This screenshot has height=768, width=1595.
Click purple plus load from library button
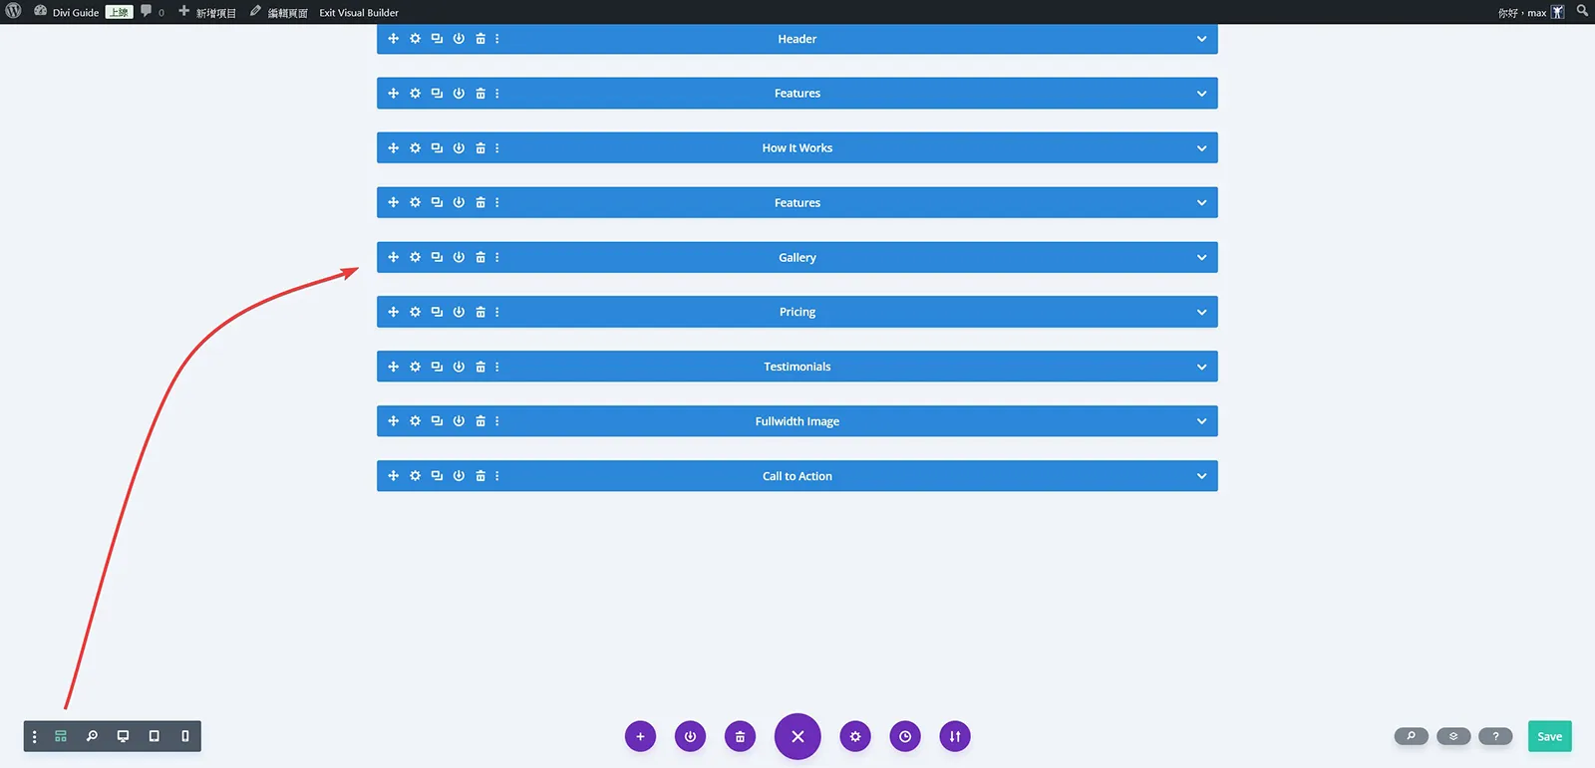coord(640,737)
